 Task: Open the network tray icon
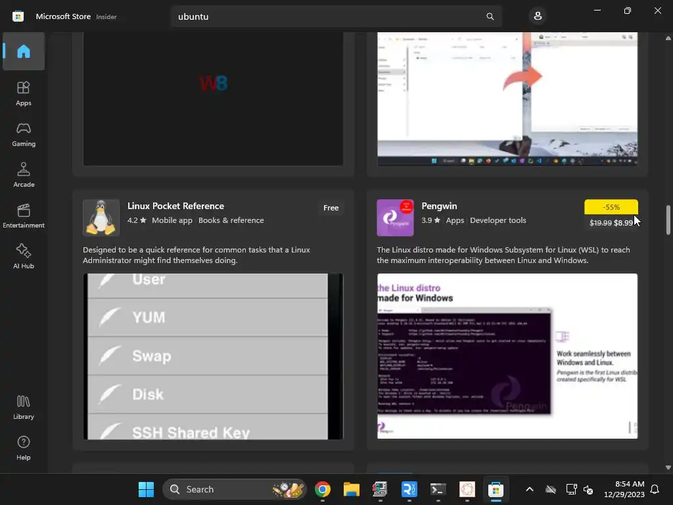click(x=571, y=489)
